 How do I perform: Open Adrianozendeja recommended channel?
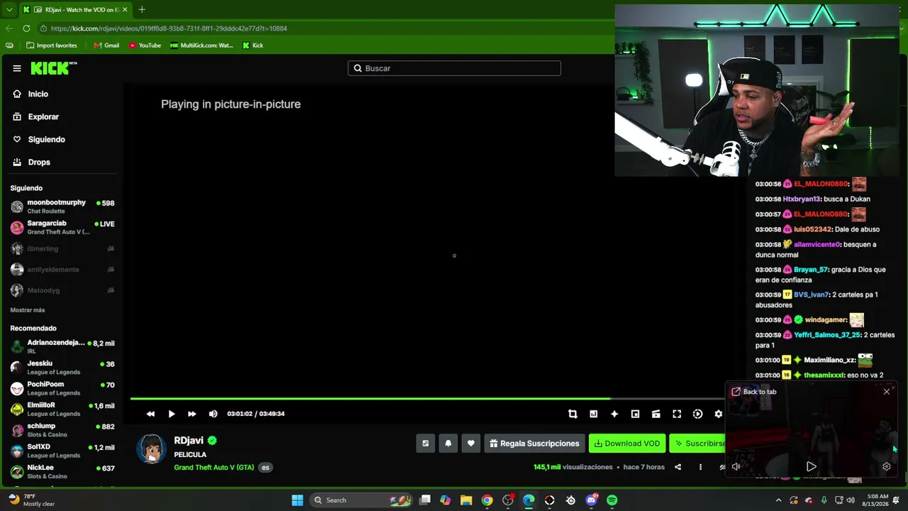click(62, 346)
